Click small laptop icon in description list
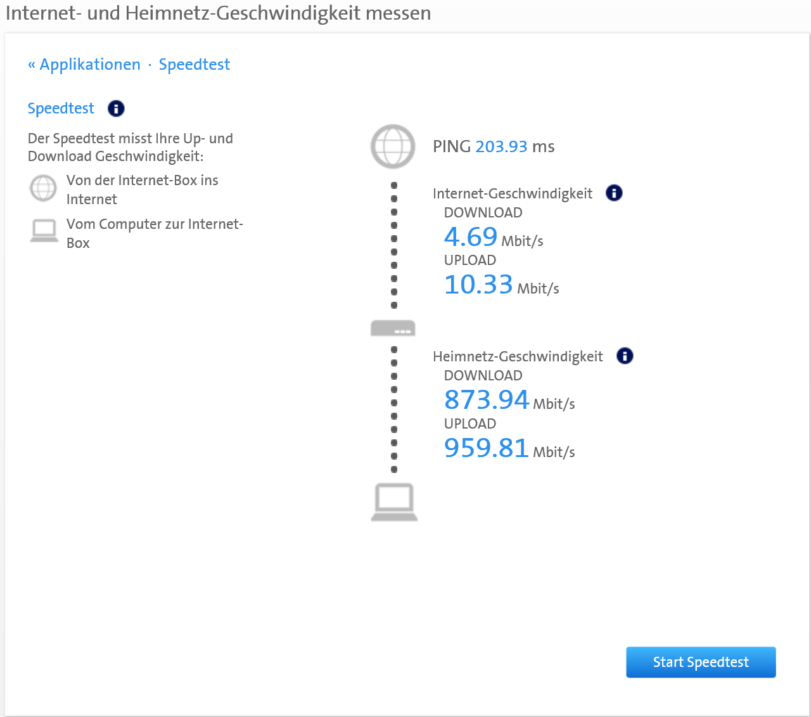811x717 pixels. pos(44,231)
